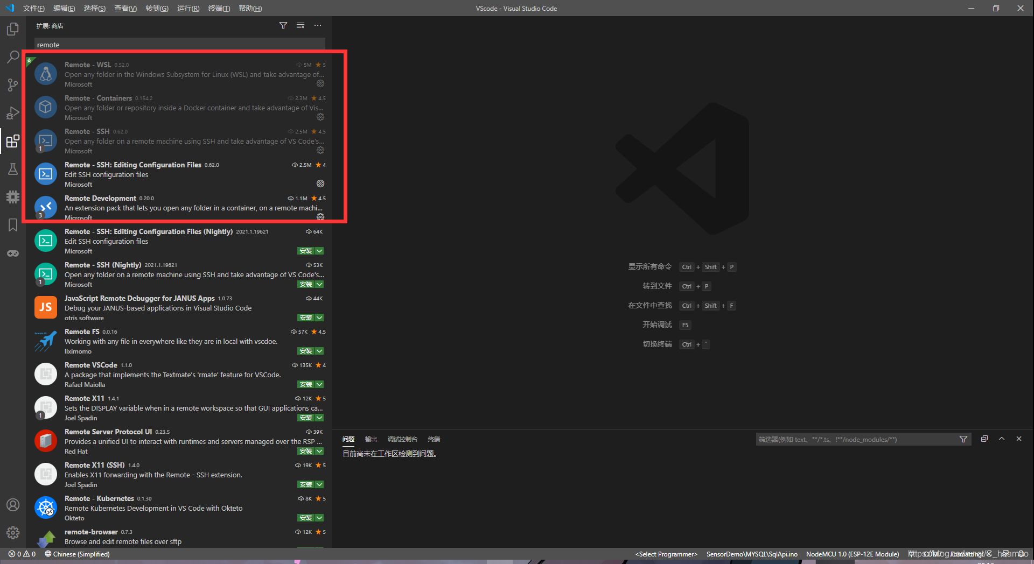
Task: Open the Explorer view in activity bar
Action: coord(13,29)
